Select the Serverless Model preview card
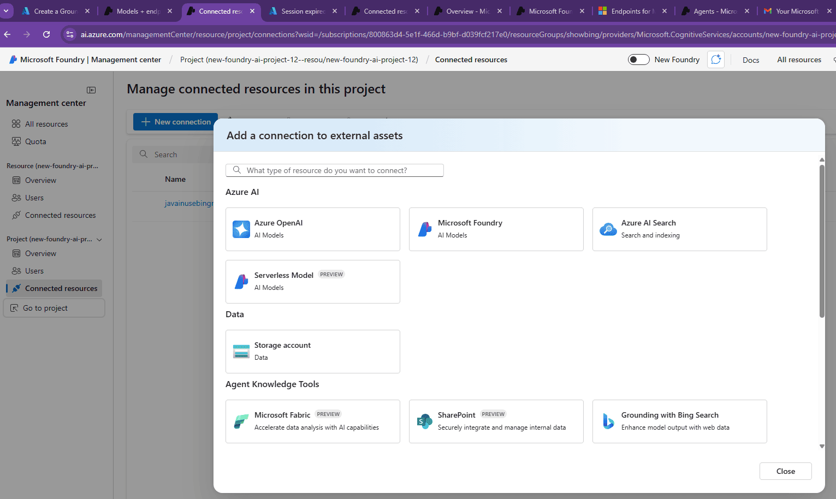The image size is (836, 499). tap(312, 282)
